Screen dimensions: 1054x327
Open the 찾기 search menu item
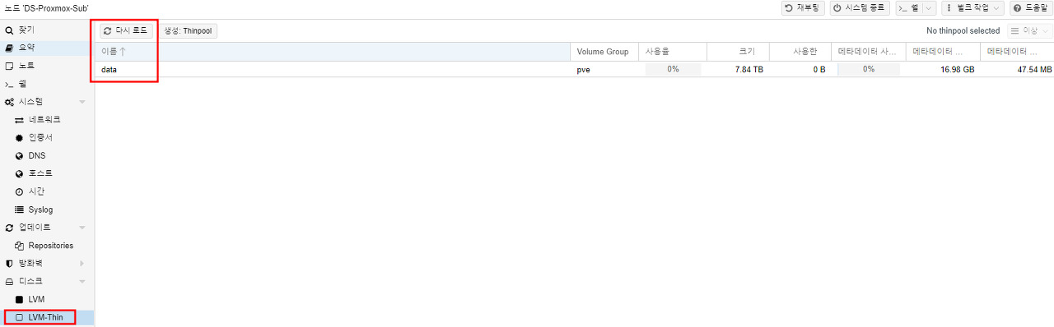pyautogui.click(x=47, y=30)
